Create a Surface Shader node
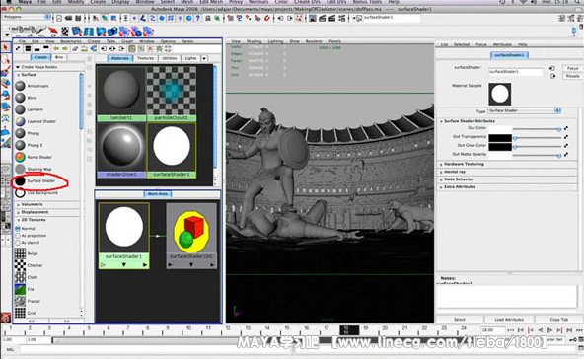Viewport: 584px width, 359px height. pyautogui.click(x=36, y=181)
